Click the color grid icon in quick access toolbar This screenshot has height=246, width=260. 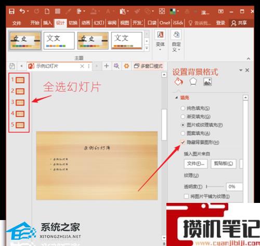[173, 11]
